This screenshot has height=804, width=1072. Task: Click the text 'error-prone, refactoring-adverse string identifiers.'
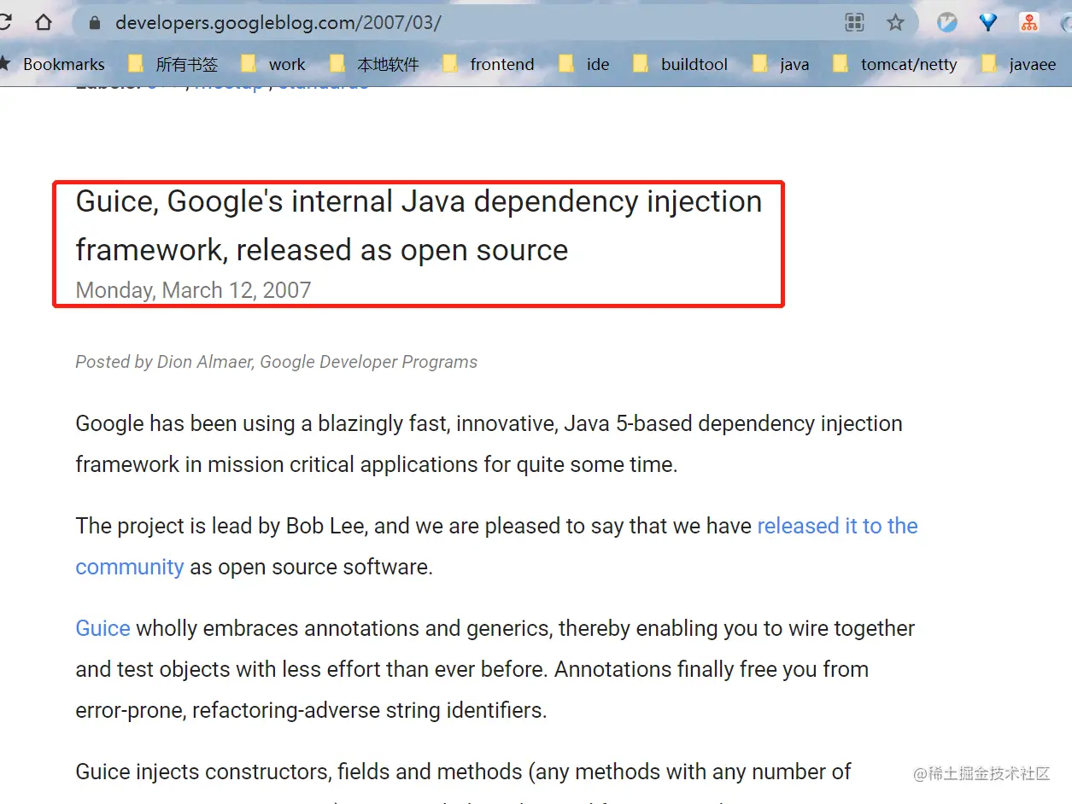tap(311, 710)
